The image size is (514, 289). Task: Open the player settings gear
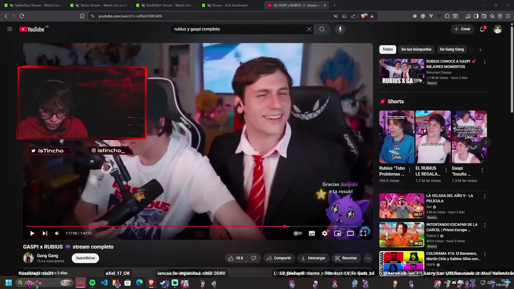325,233
